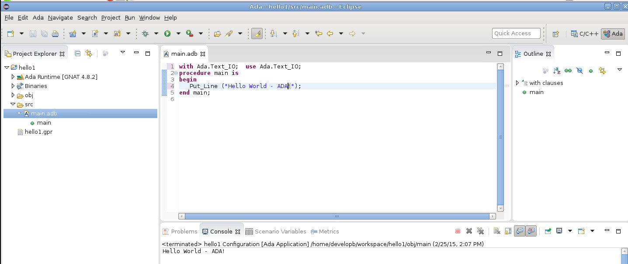Image resolution: width=628 pixels, height=264 pixels.
Task: Click the Console Remove Launch X icon
Action: (x=469, y=231)
